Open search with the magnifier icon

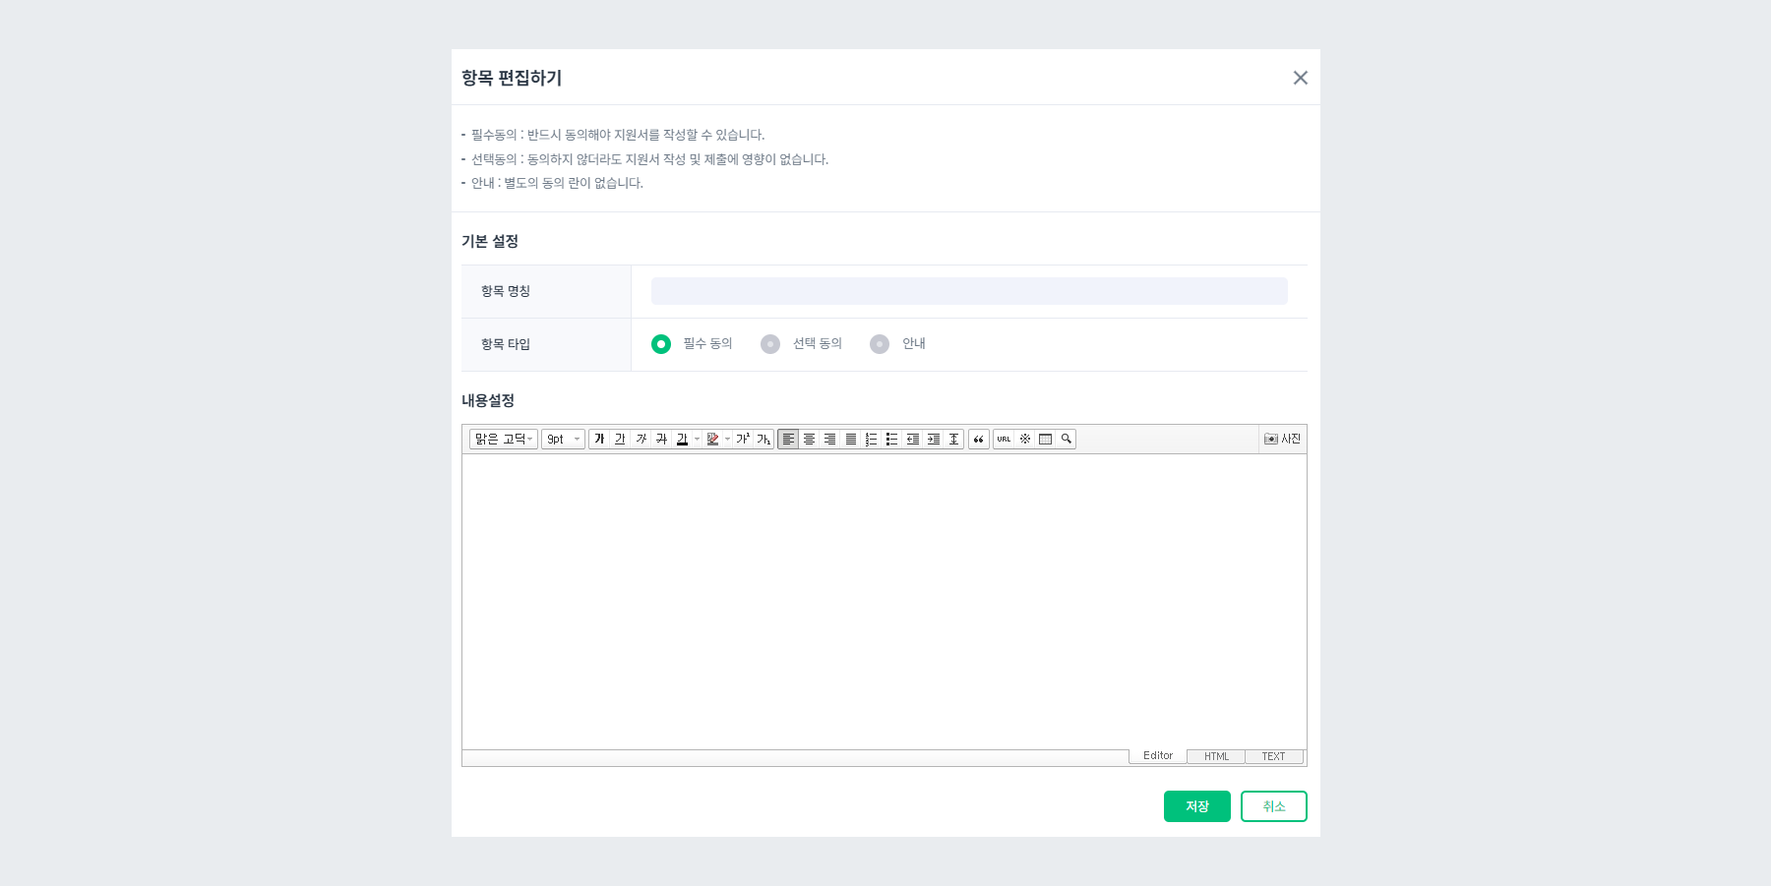1066,439
